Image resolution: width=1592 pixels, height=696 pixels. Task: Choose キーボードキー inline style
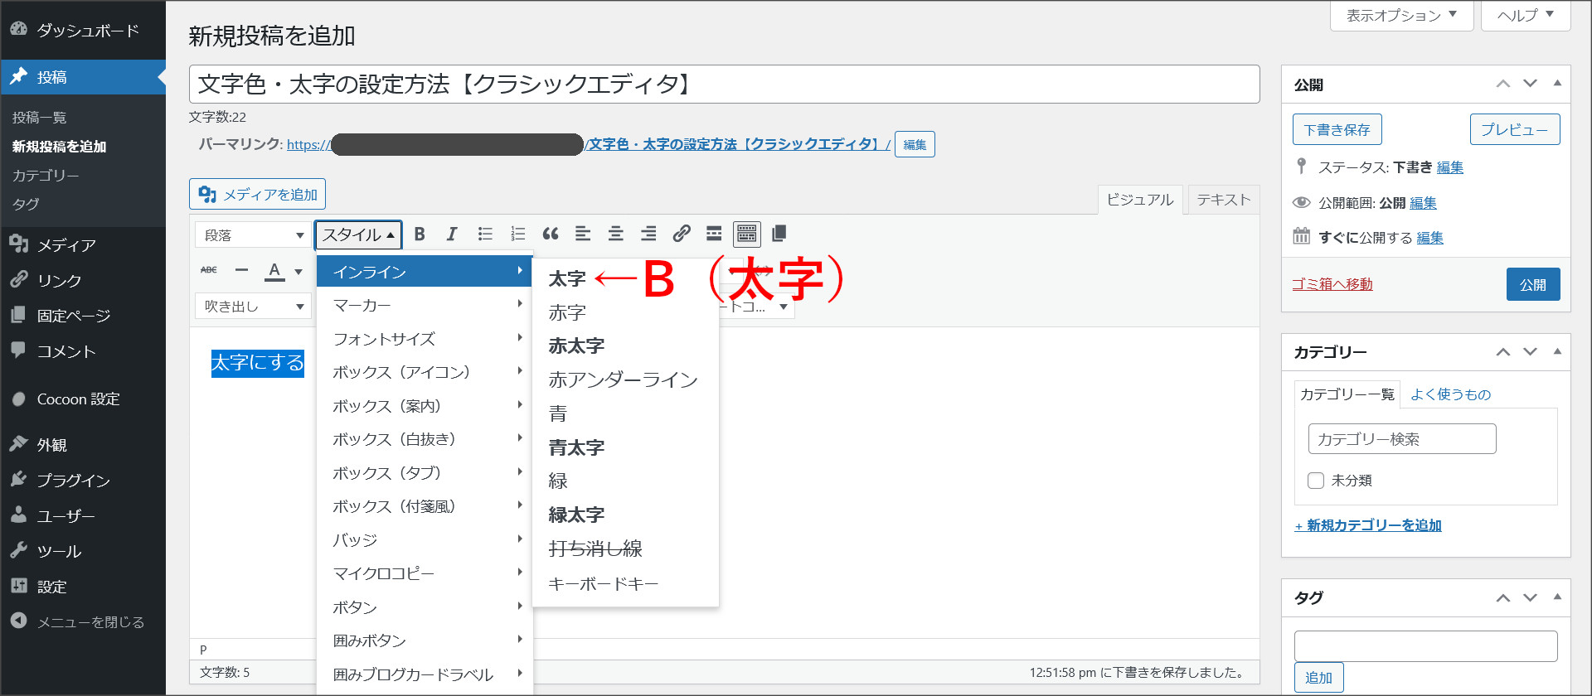[625, 583]
